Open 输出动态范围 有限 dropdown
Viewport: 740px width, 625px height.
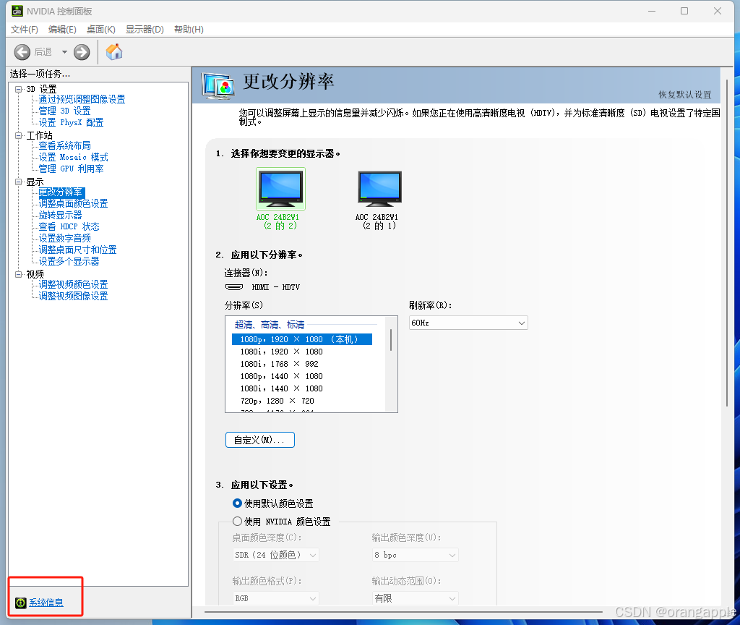pyautogui.click(x=415, y=598)
